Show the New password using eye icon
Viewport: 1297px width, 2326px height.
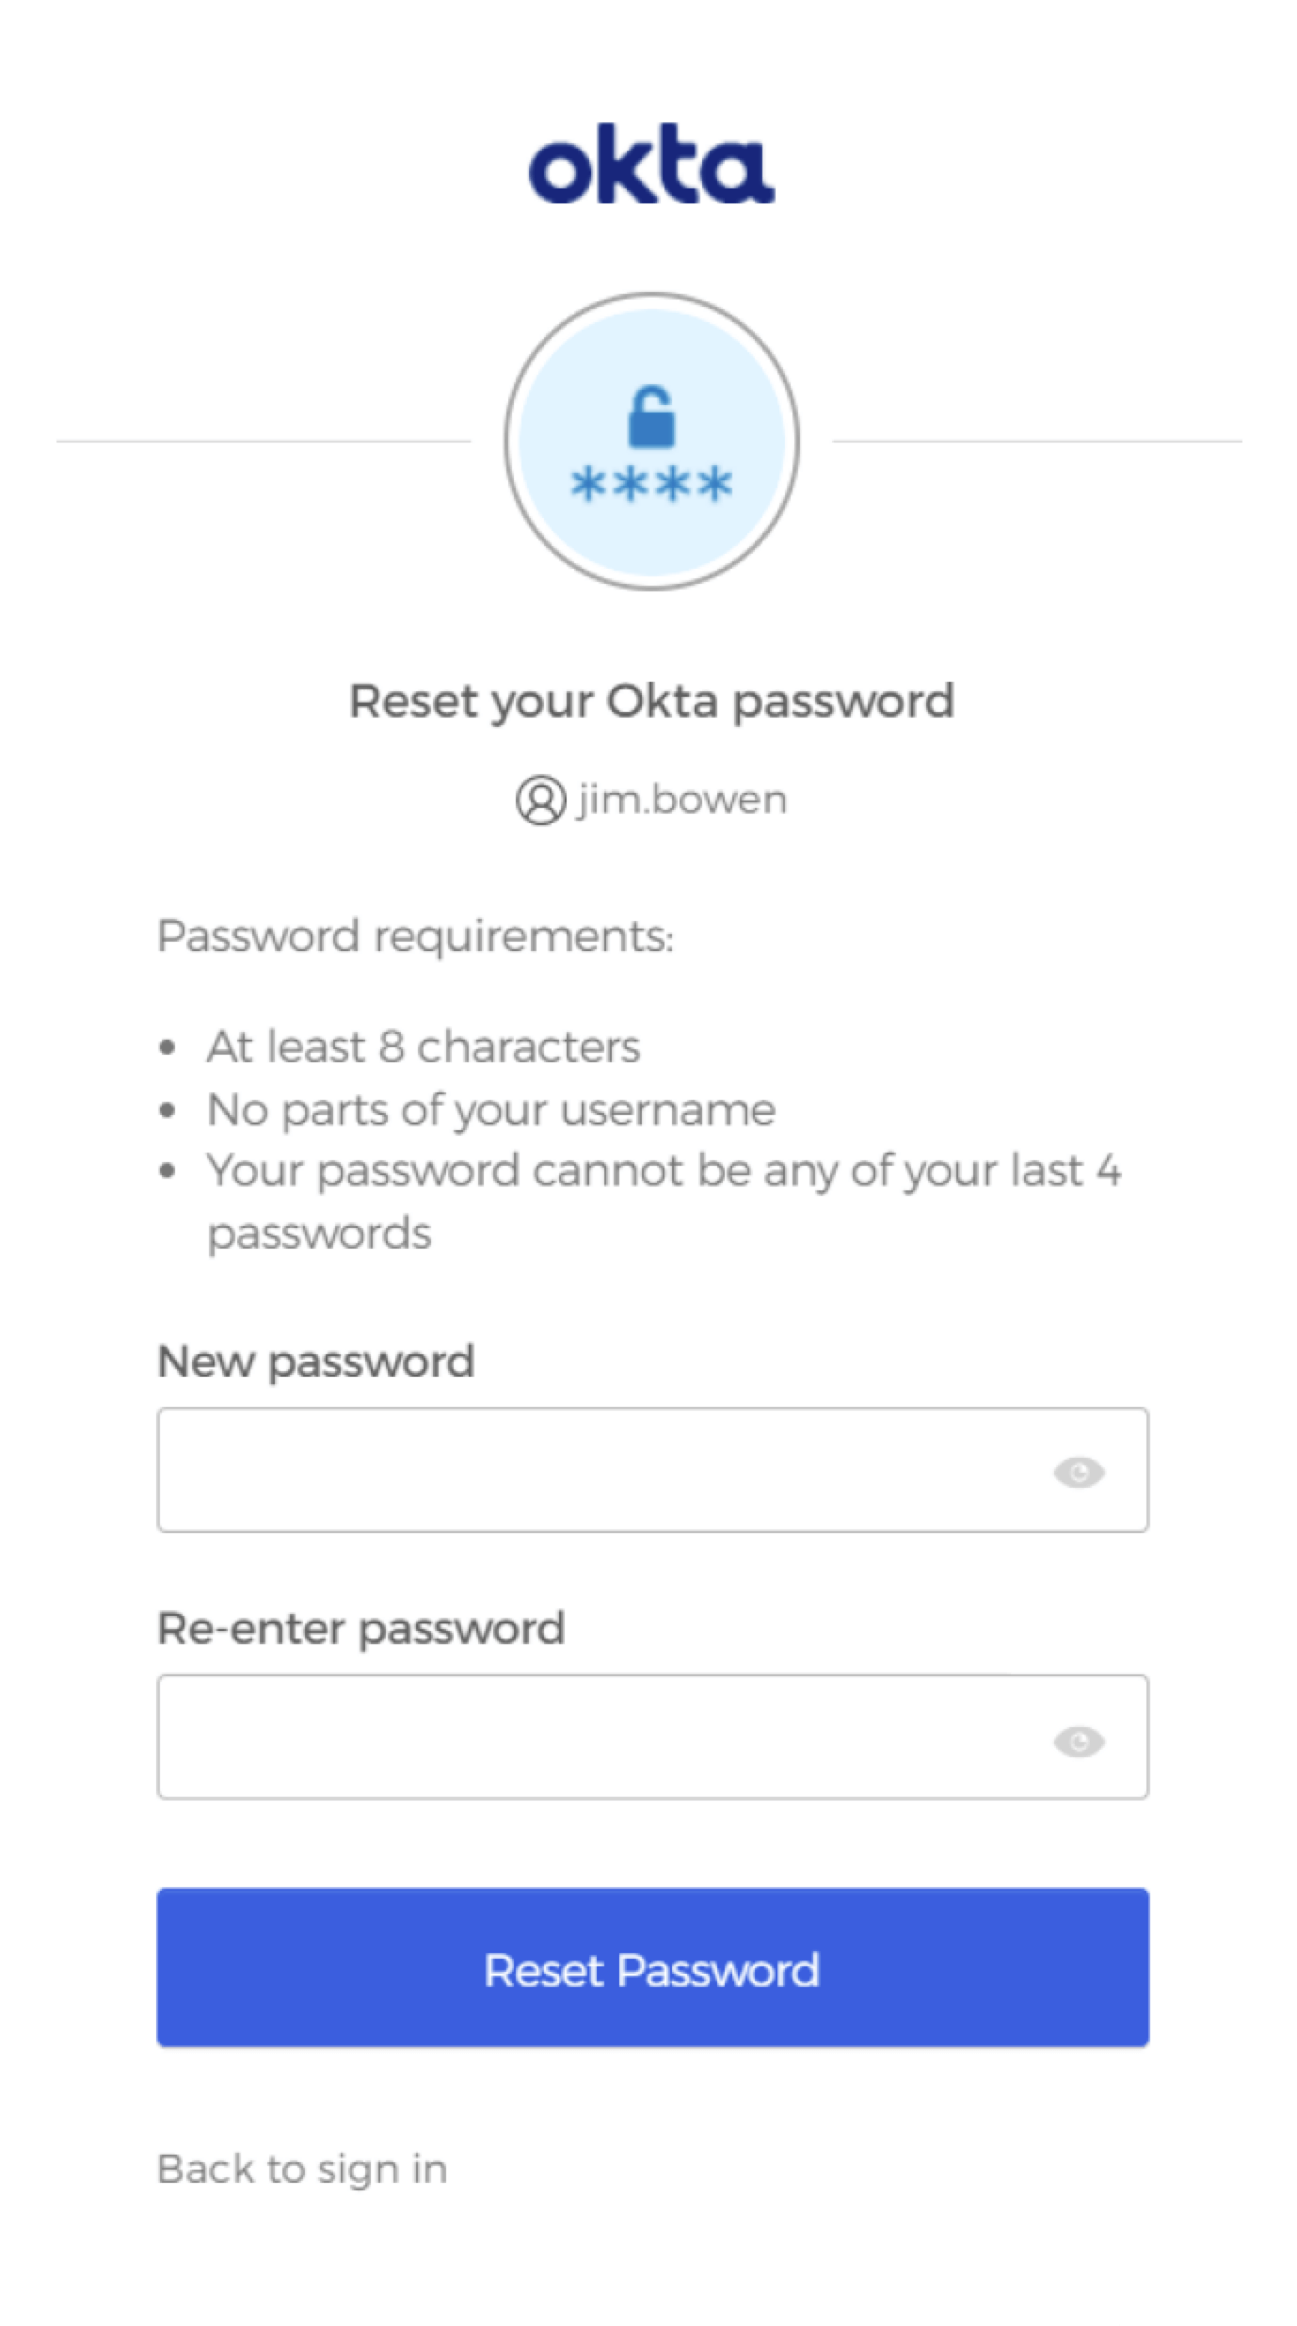click(x=1079, y=1472)
